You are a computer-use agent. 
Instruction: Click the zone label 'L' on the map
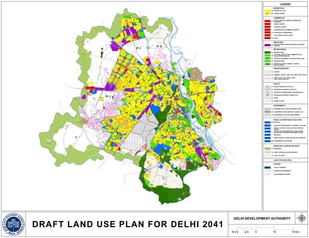pos(76,137)
